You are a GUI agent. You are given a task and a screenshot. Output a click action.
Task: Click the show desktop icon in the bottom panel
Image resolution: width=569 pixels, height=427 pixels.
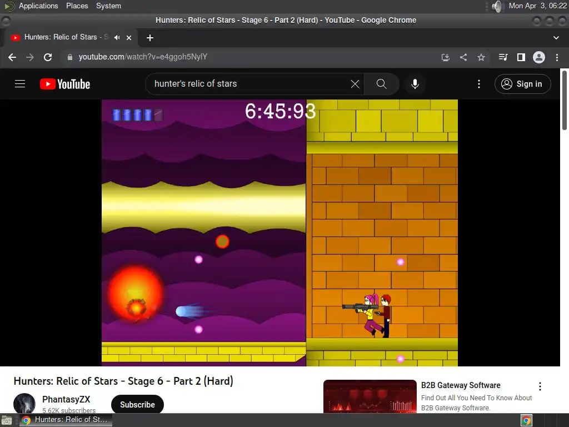pyautogui.click(x=7, y=420)
